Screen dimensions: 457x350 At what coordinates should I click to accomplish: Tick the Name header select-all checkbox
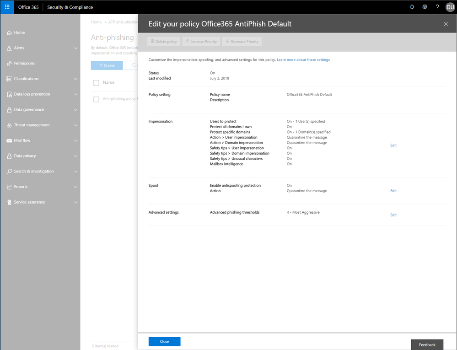point(96,83)
